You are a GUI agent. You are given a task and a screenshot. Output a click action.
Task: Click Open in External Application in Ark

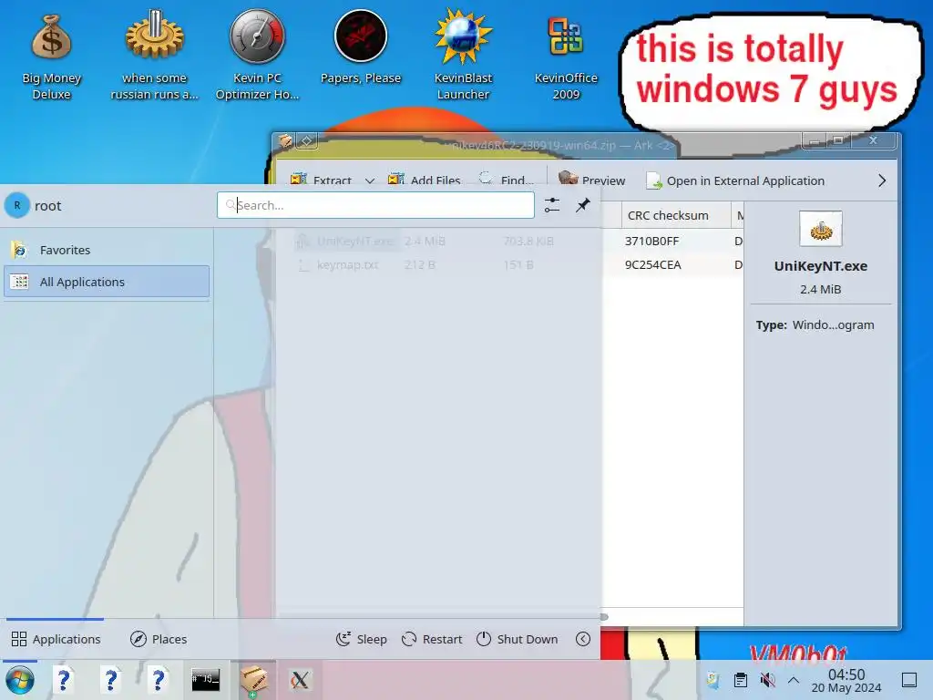tap(735, 180)
